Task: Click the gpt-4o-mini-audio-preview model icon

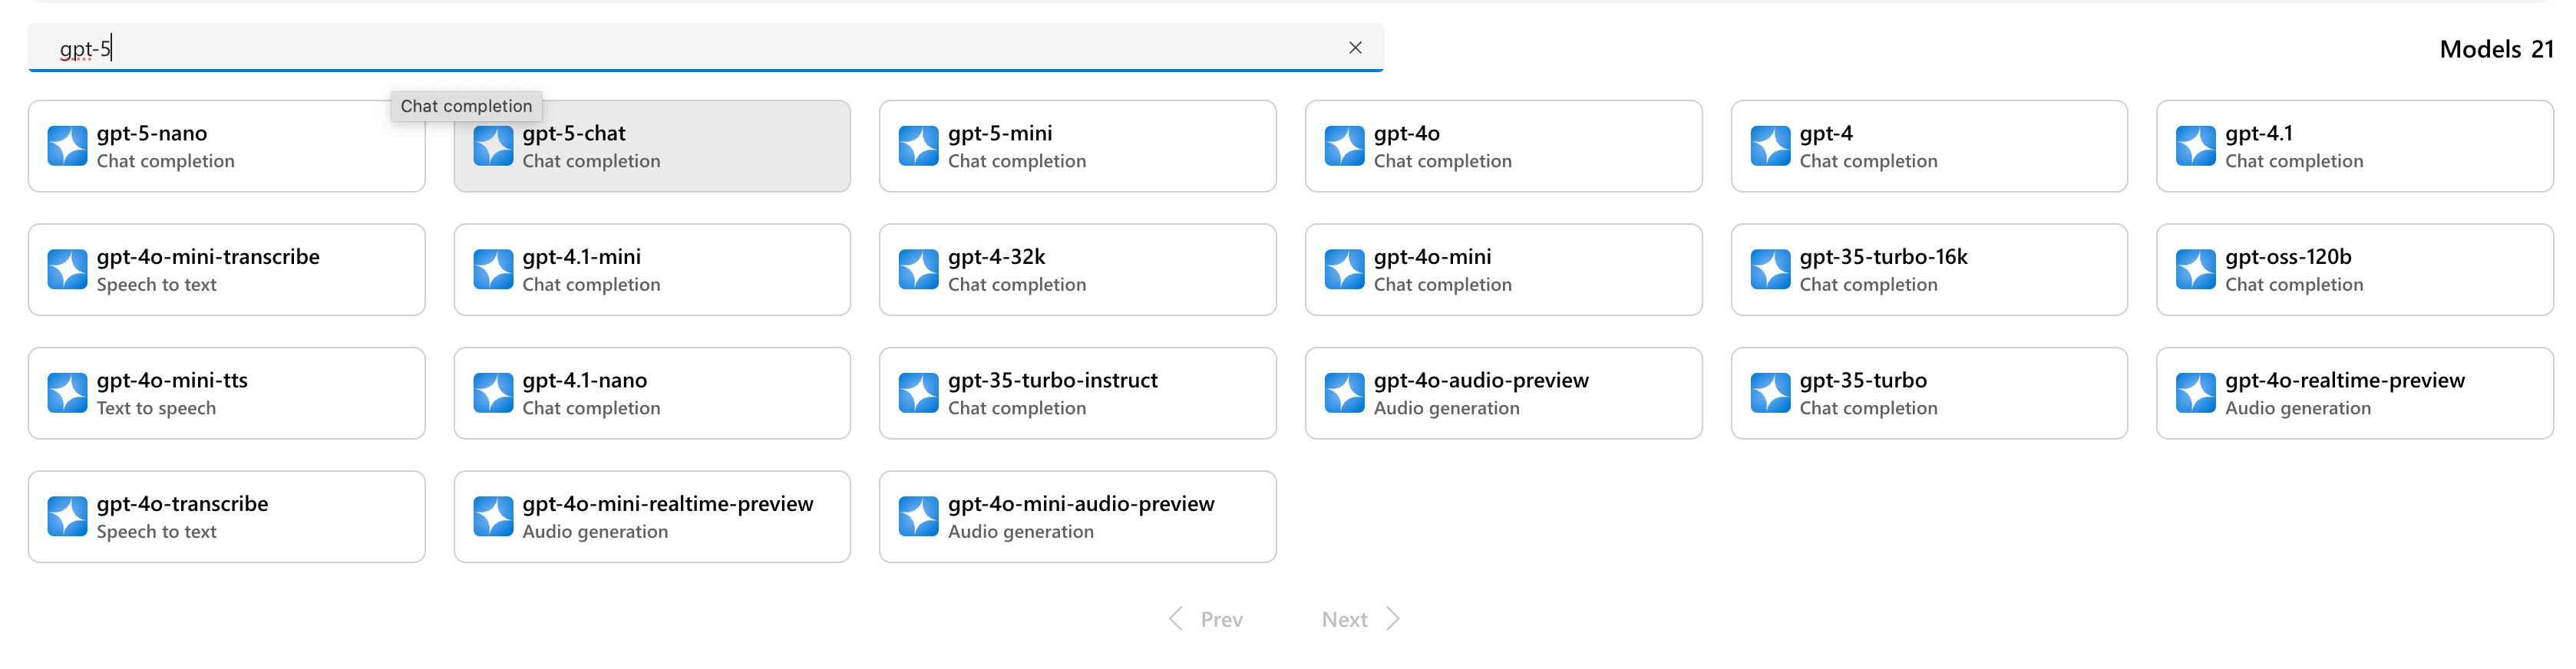Action: (x=918, y=517)
